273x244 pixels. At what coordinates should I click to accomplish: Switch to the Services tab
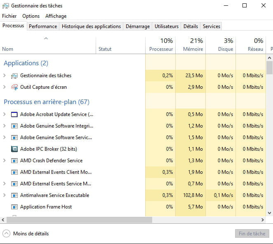pos(212,26)
